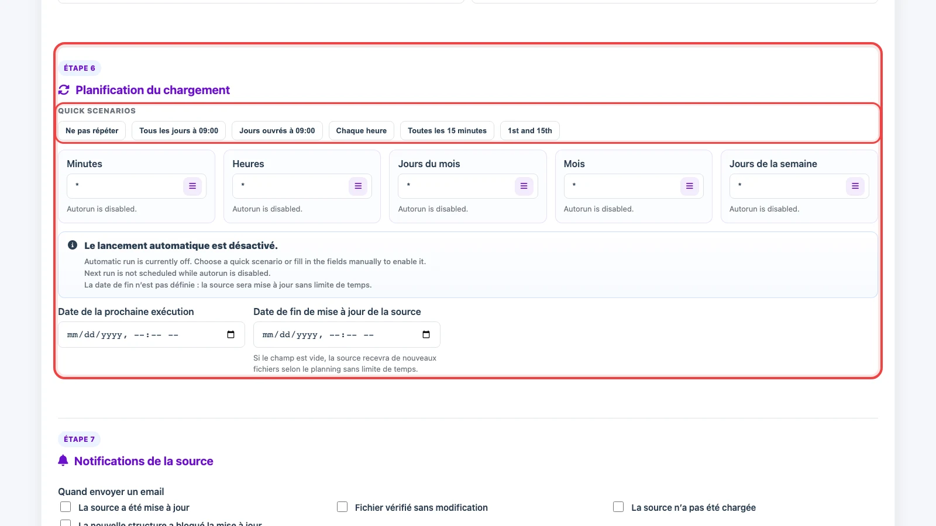Screen dimensions: 936x526
Task: Click Date de fin de mise à jour field
Action: pyautogui.click(x=347, y=335)
